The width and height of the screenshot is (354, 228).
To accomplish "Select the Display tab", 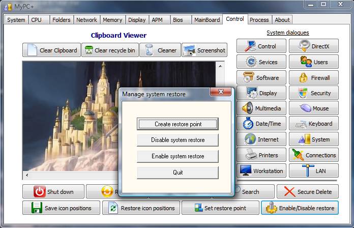I will (x=137, y=20).
